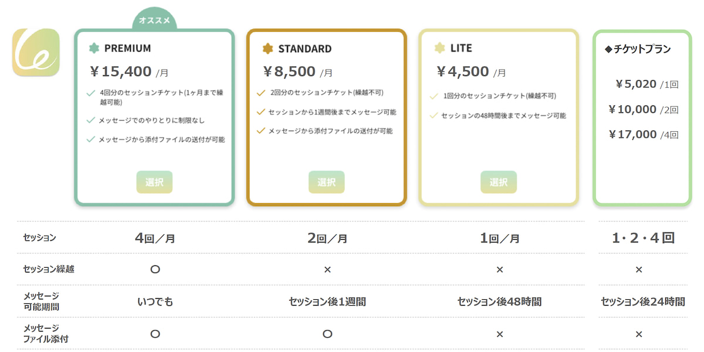Click checkmark beside メッセージでのやりとりに制限なし
Viewport: 704px width, 352px height.
90,120
